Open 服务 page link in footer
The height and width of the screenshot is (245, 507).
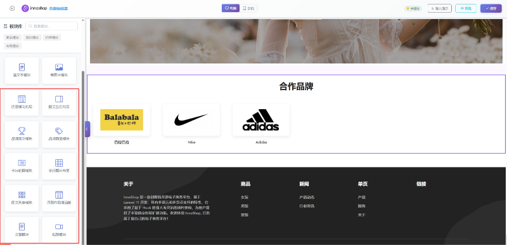point(361,206)
